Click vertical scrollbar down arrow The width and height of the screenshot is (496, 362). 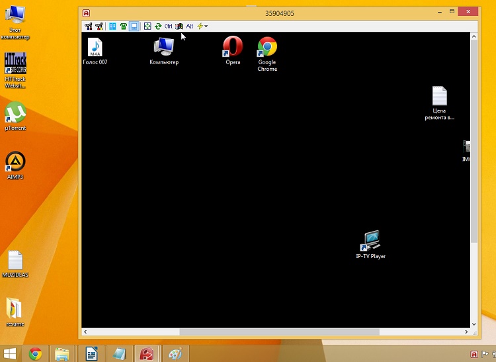[x=474, y=324]
